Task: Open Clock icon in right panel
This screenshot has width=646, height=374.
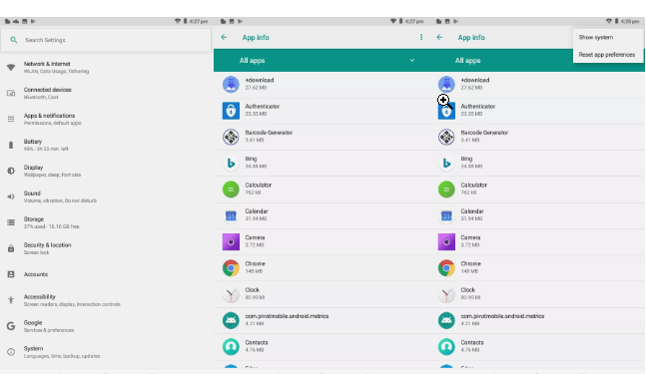Action: pos(446,294)
